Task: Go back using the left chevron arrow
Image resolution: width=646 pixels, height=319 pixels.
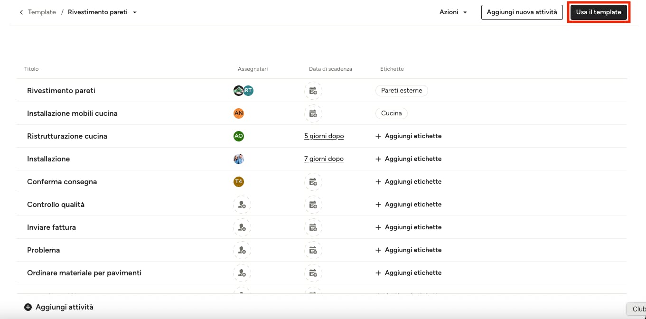Action: (x=21, y=12)
